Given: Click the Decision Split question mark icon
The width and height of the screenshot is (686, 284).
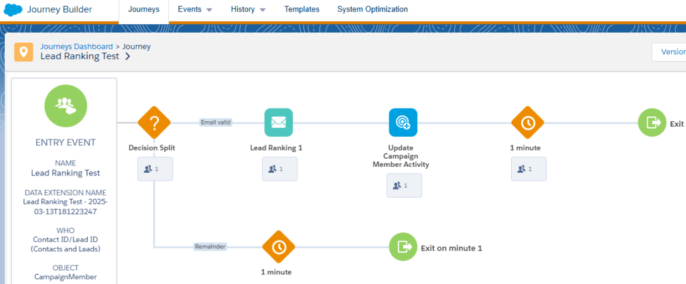Looking at the screenshot, I should coord(154,123).
